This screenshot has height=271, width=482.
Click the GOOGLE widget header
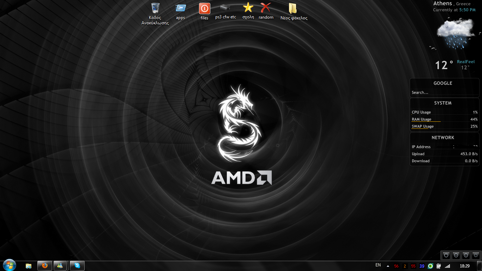(443, 83)
